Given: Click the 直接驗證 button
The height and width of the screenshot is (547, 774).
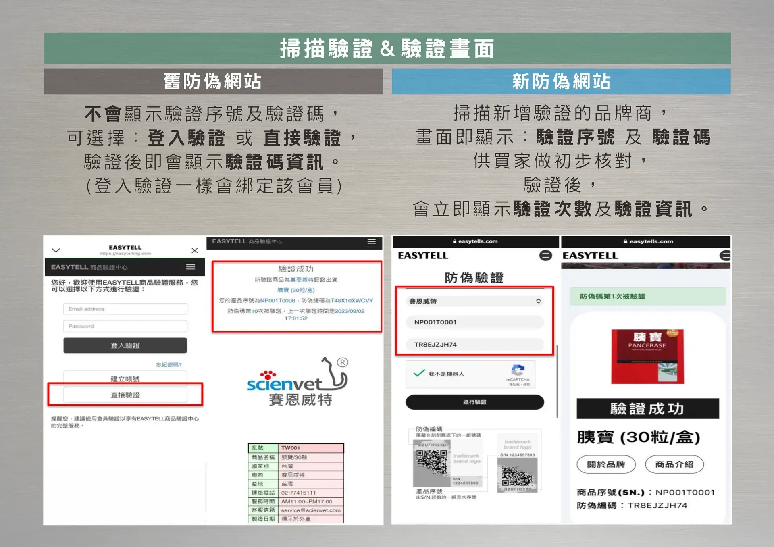Looking at the screenshot, I should (125, 395).
